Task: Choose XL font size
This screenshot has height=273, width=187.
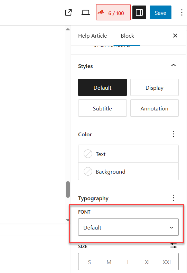Action: click(x=148, y=262)
